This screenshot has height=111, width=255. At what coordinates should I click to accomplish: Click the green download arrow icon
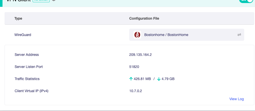click(x=159, y=79)
